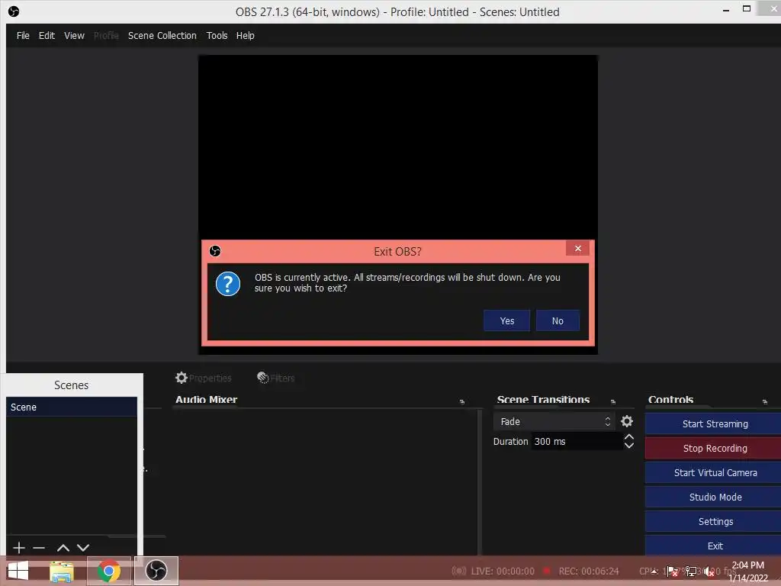Move the scene down with the down arrow

[83, 548]
